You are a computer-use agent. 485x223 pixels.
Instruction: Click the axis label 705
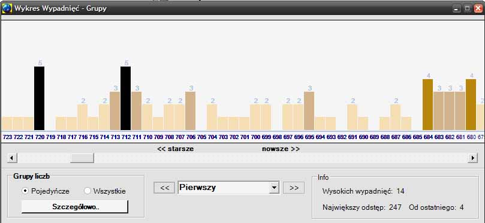[x=201, y=137]
